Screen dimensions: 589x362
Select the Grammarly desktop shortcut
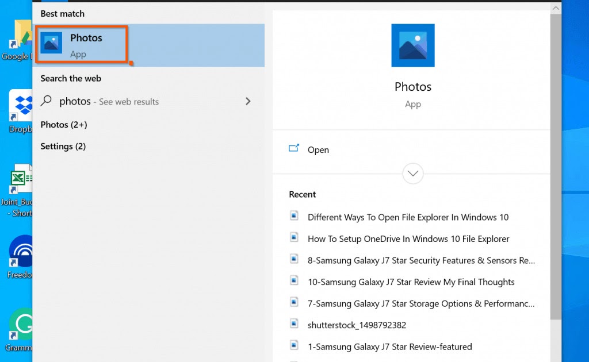coord(19,330)
